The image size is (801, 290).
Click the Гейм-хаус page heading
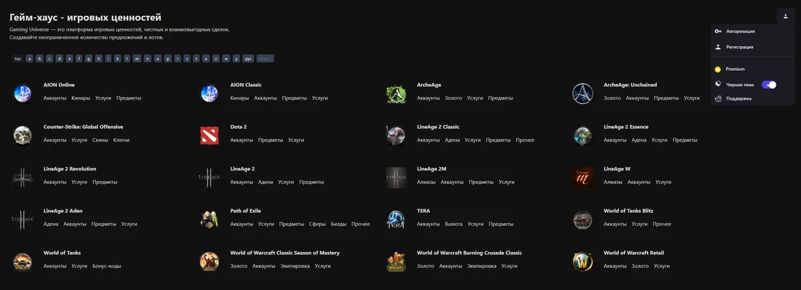85,17
